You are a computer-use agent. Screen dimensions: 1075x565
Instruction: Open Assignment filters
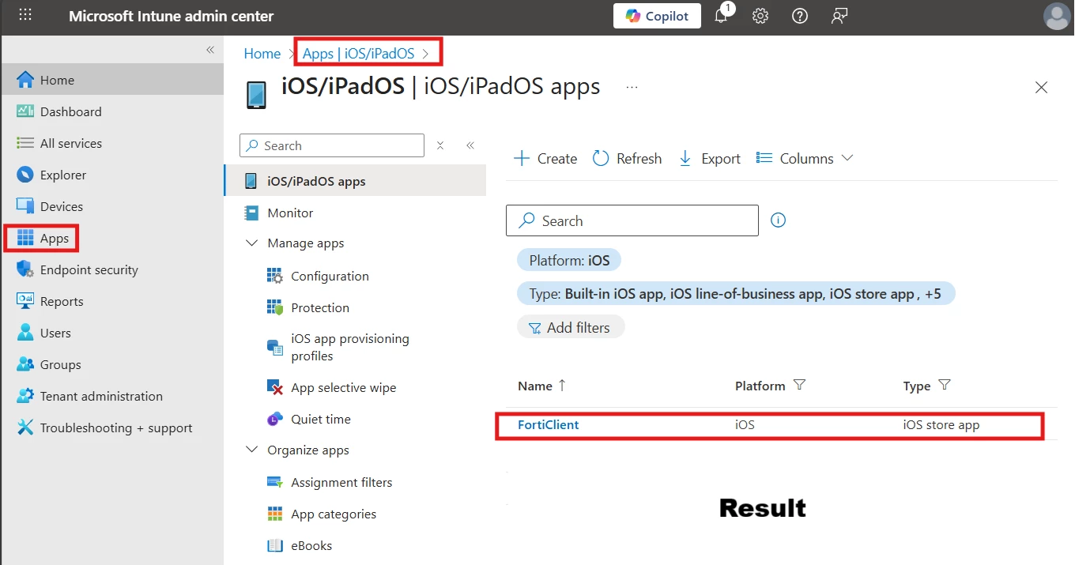(341, 482)
